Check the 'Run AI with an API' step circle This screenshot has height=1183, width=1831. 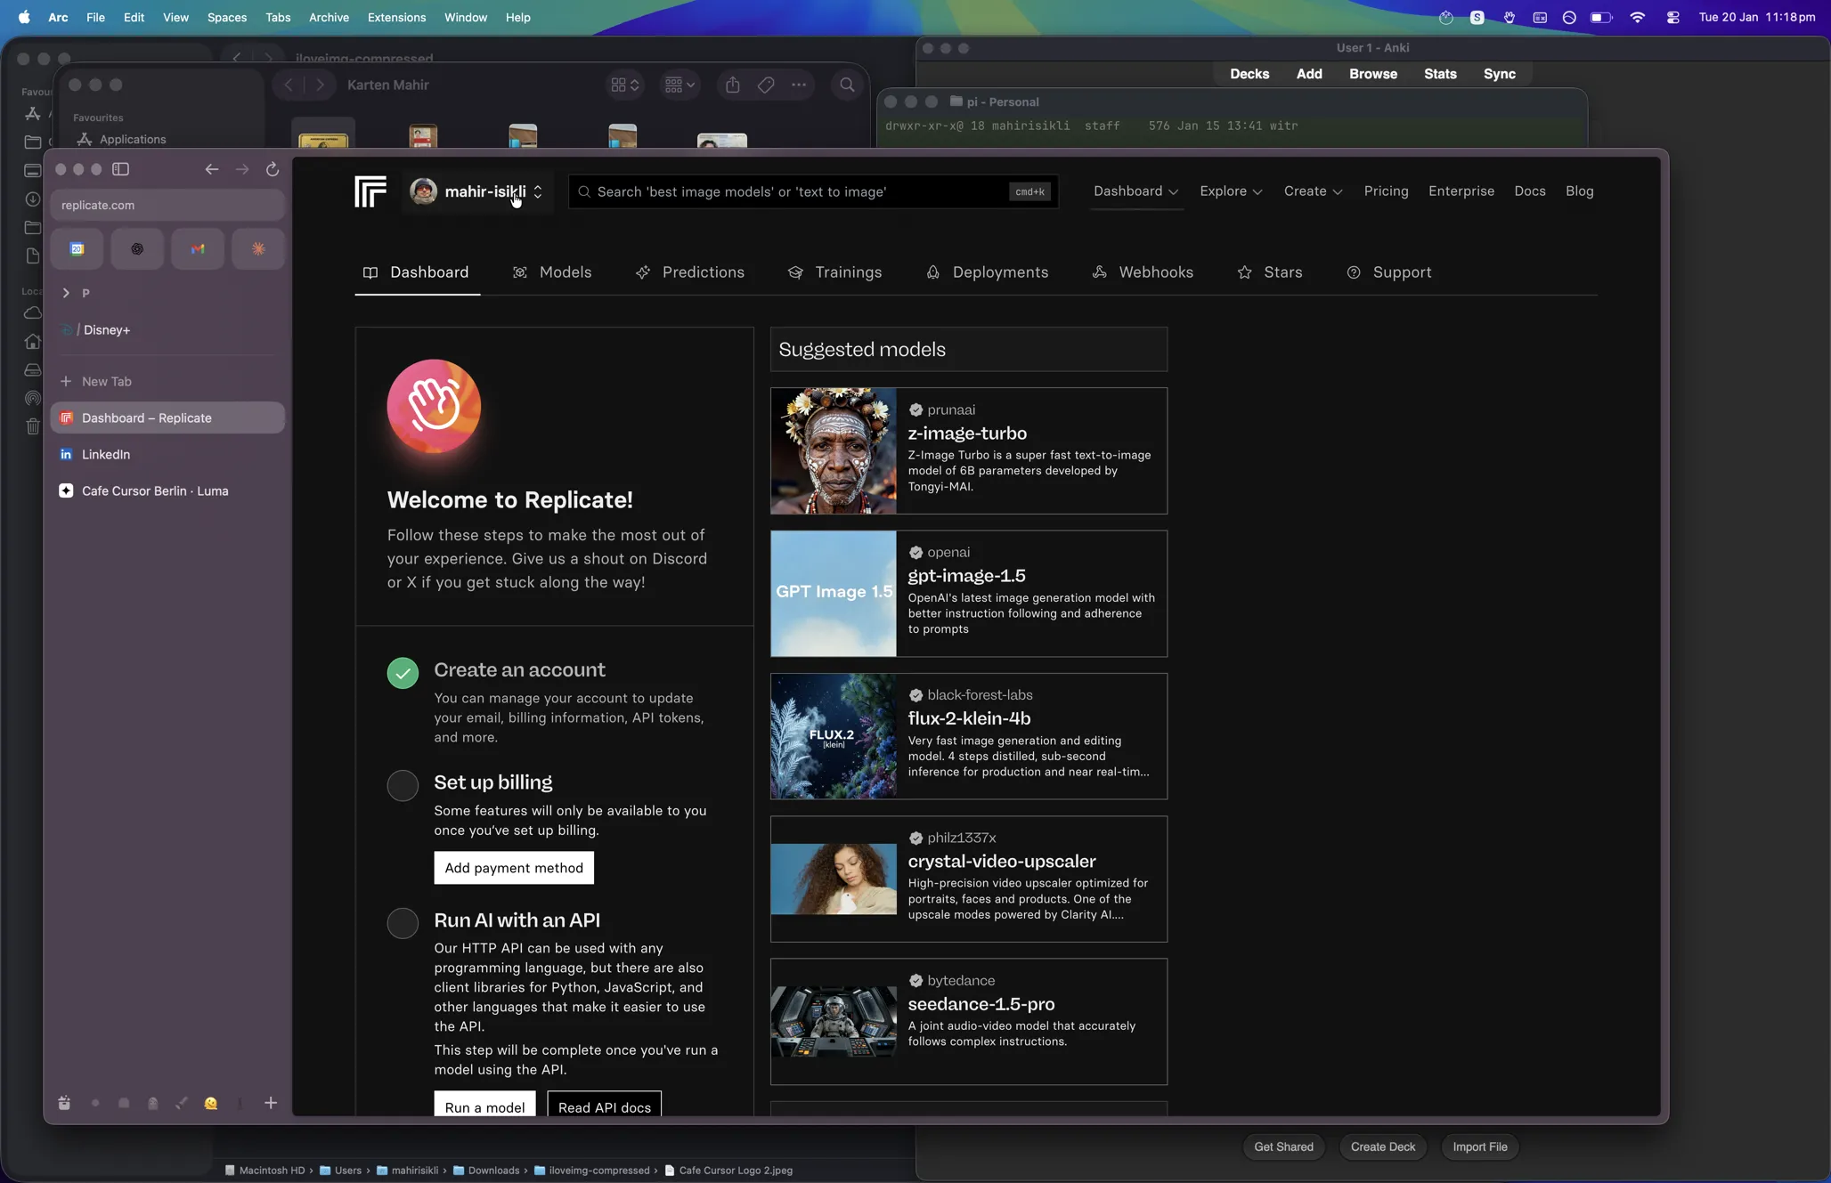402,923
